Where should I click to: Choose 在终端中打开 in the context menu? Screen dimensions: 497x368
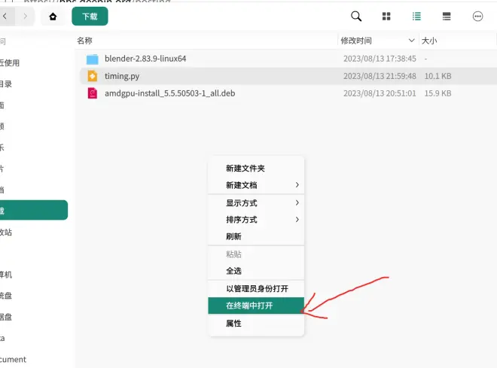256,306
